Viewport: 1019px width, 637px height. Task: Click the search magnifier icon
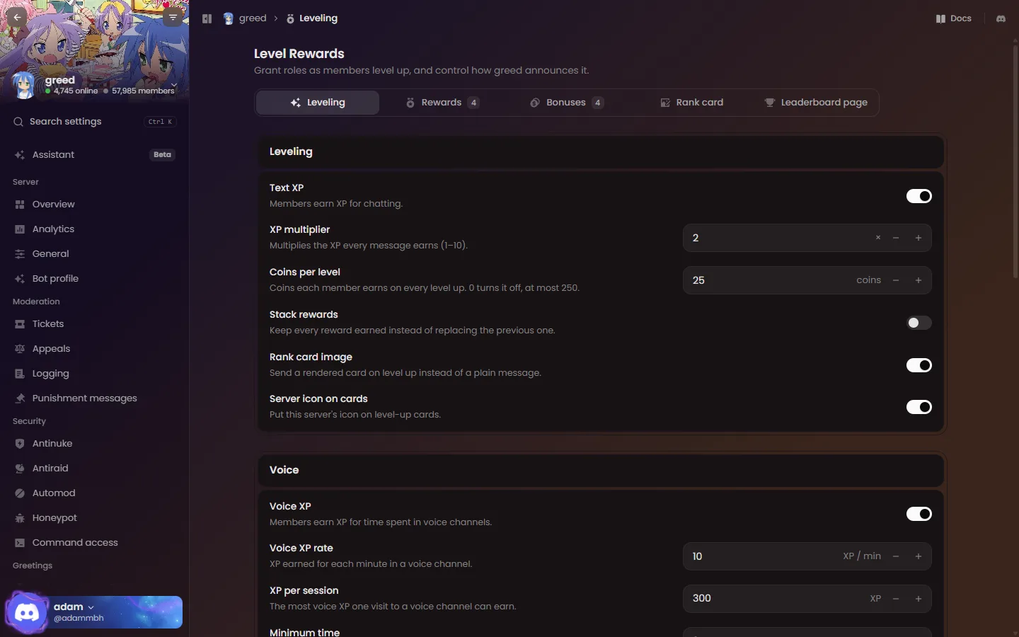[18, 122]
